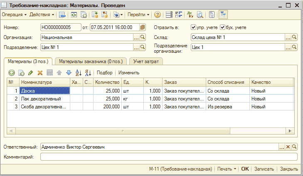This screenshot has width=303, height=176.
Task: Switch to 'Материалы заказчика' tab
Action: pyautogui.click(x=91, y=61)
